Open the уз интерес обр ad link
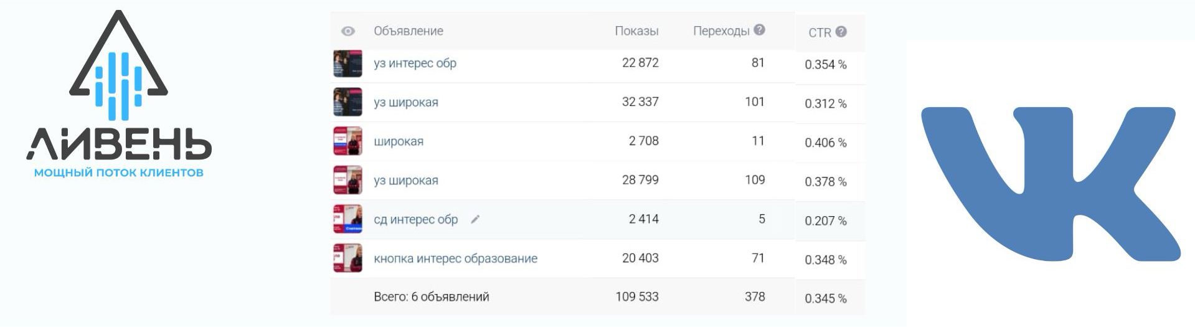The width and height of the screenshot is (1195, 327). coord(415,64)
